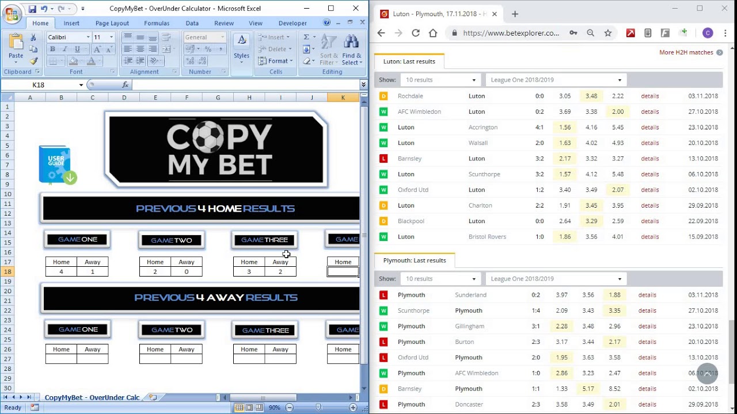The width and height of the screenshot is (737, 414).
Task: Open details for Plymouth vs Sunderland
Action: coord(647,295)
